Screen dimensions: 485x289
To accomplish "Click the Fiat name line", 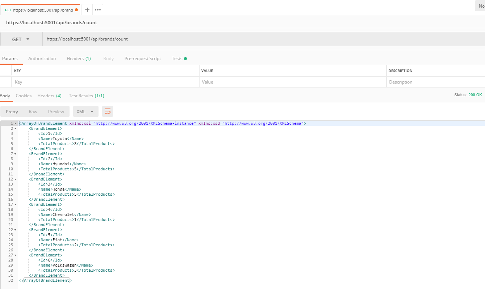I will (x=58, y=240).
